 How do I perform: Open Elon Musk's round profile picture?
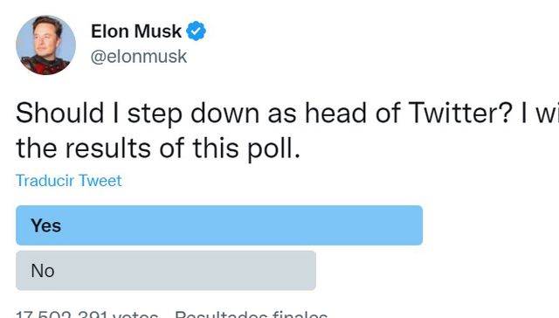[x=45, y=45]
